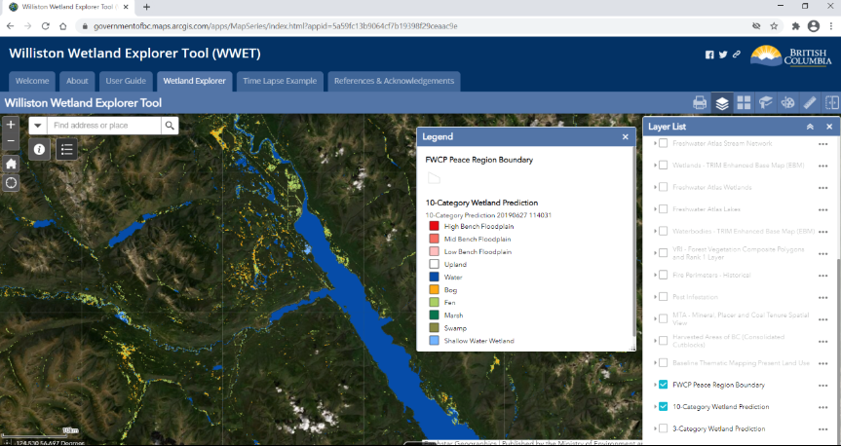Enable Pest Infestation layer checkbox
Viewport: 841px width, 446px height.
click(664, 297)
